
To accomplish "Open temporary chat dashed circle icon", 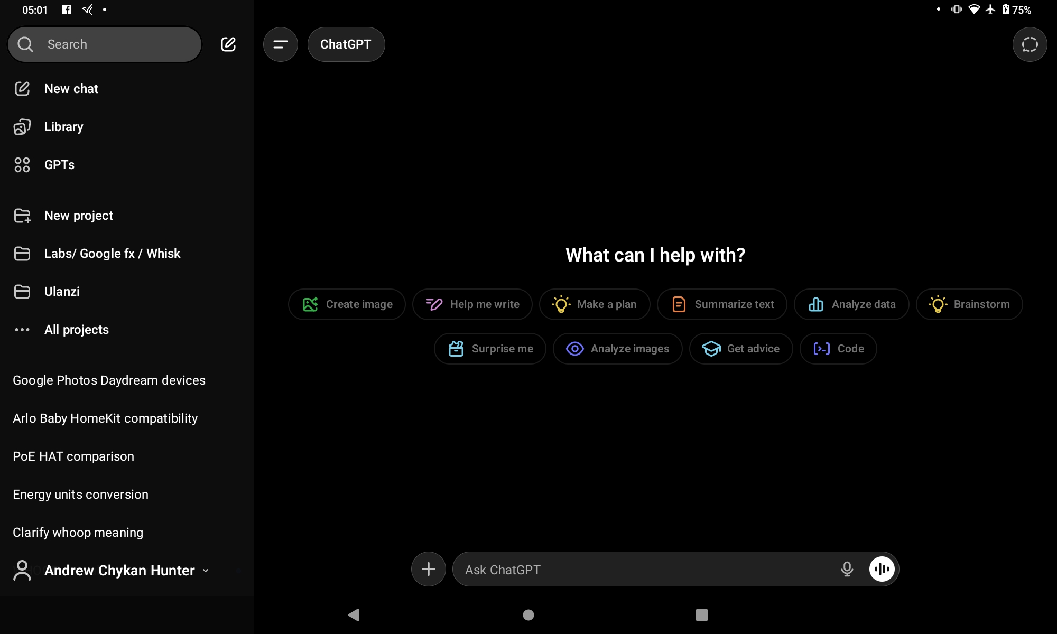I will (1030, 44).
